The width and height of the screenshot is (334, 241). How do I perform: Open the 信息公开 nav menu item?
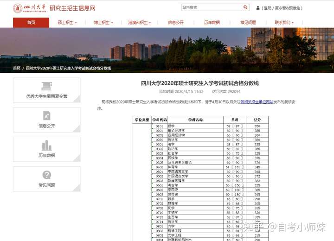point(176,23)
